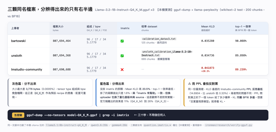Click Mean KLD value 0.035280

[208, 41]
